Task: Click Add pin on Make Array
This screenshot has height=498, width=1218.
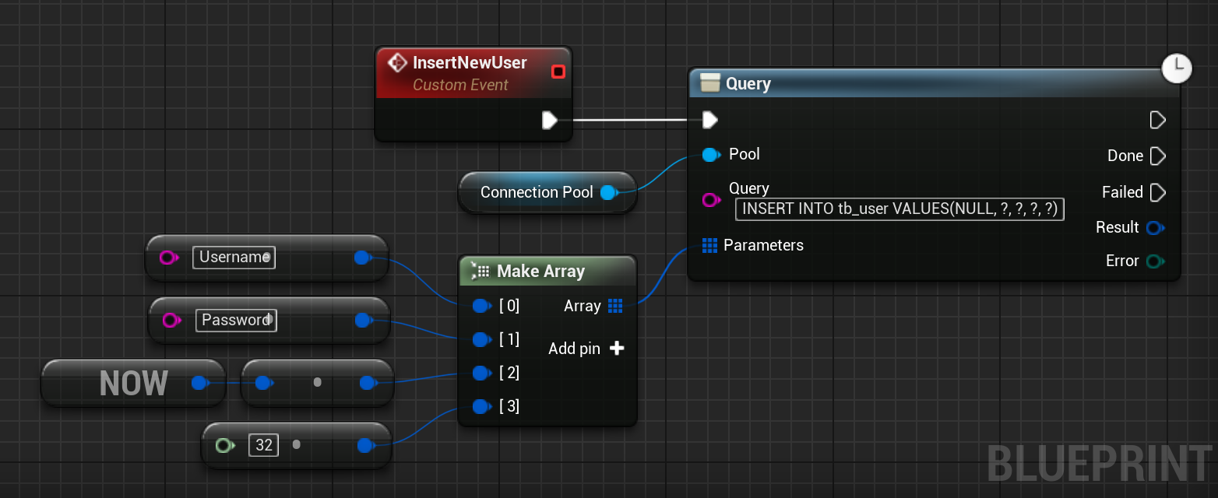Action: point(586,349)
